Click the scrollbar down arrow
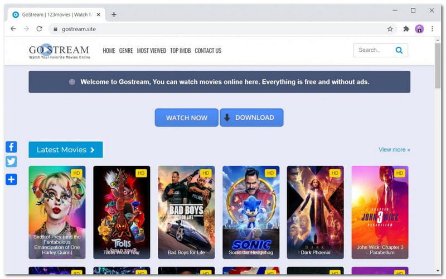The width and height of the screenshot is (446, 279). [x=438, y=271]
